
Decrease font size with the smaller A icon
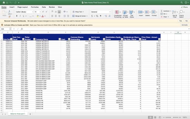[x=46, y=12]
